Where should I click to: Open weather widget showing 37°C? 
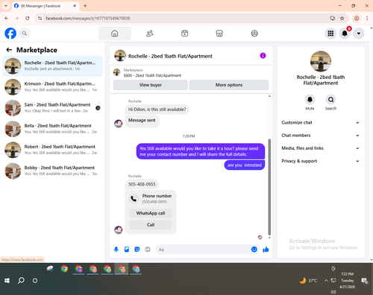click(x=308, y=281)
